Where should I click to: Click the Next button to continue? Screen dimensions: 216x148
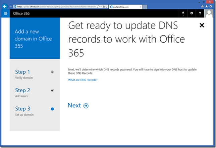(x=78, y=106)
